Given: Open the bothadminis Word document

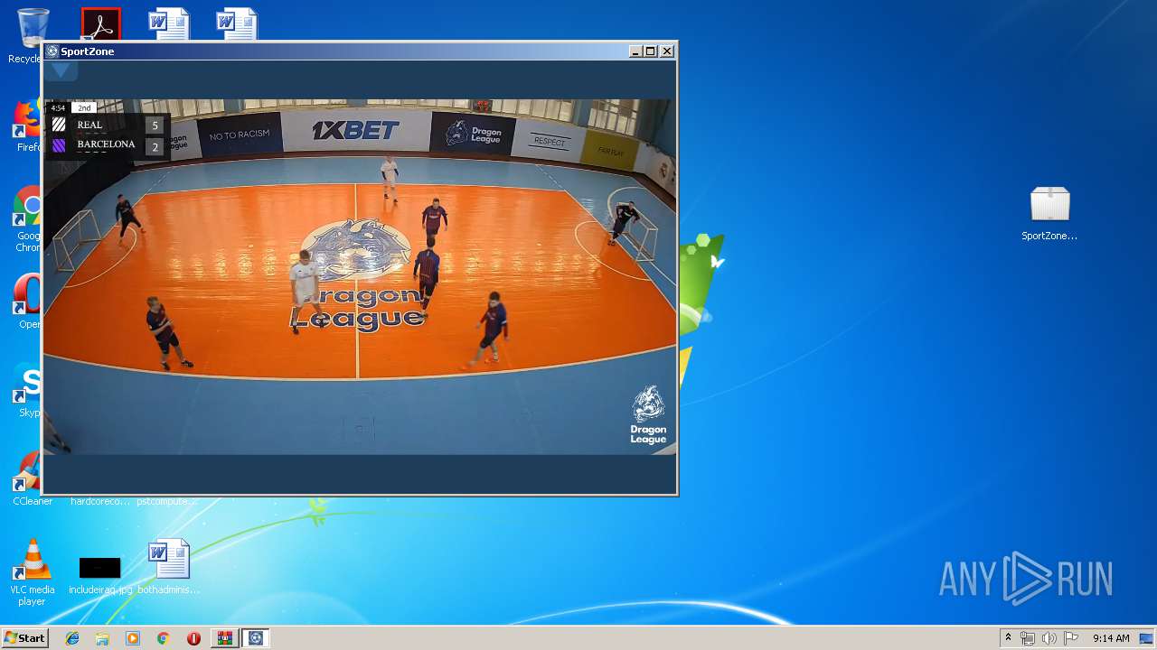Looking at the screenshot, I should point(169,567).
